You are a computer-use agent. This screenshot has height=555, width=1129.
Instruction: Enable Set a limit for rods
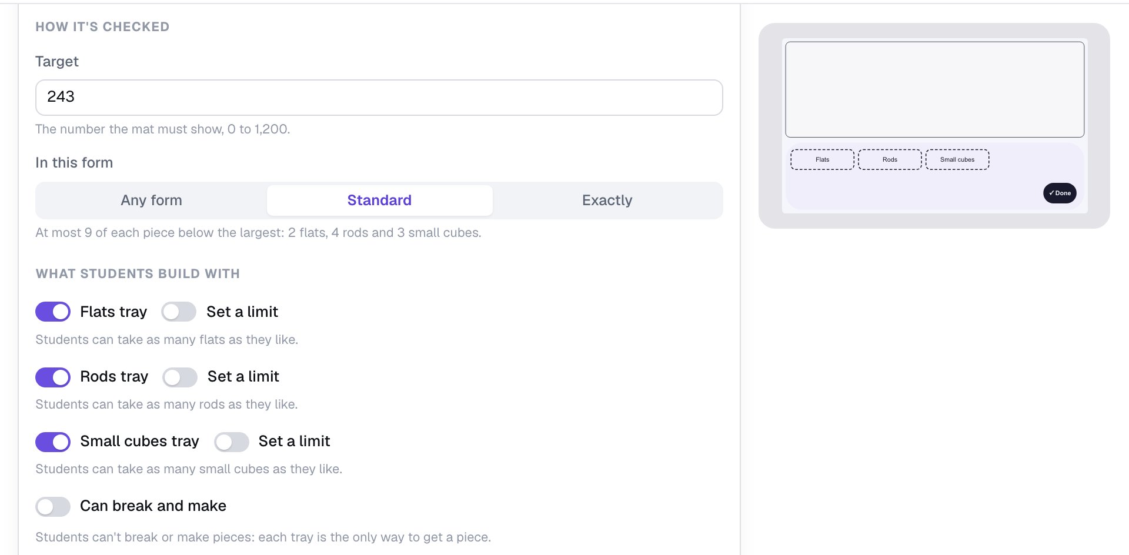180,377
